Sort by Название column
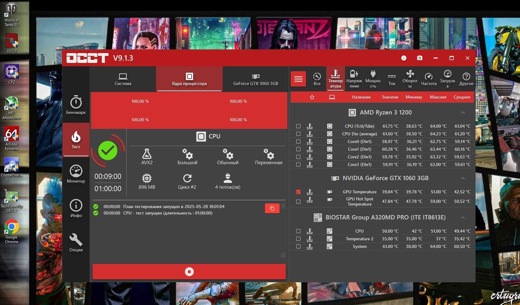Image resolution: width=520 pixels, height=305 pixels. click(361, 97)
